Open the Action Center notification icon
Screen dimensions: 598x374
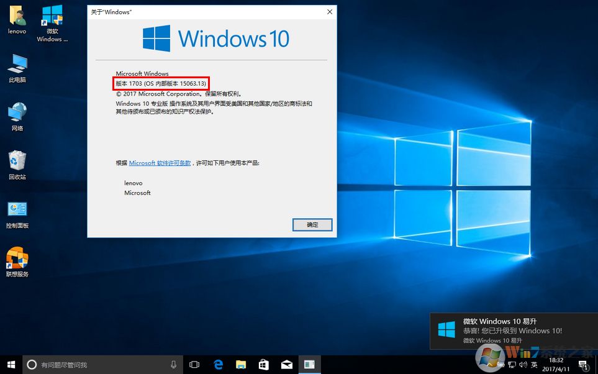583,365
